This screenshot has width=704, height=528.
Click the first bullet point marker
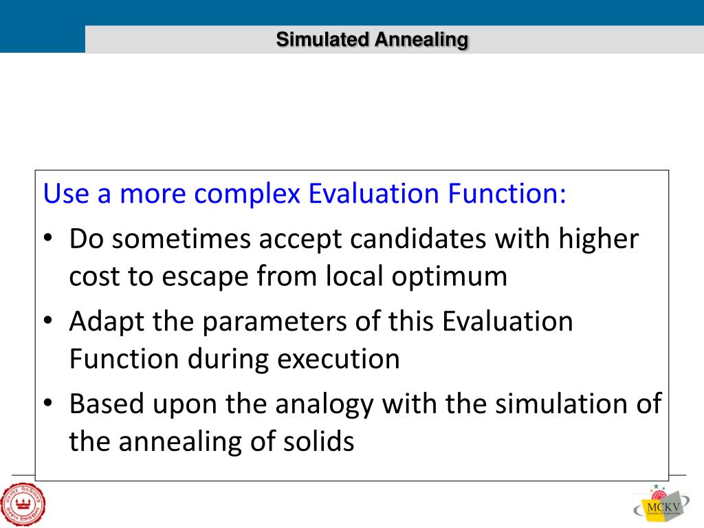click(x=48, y=239)
